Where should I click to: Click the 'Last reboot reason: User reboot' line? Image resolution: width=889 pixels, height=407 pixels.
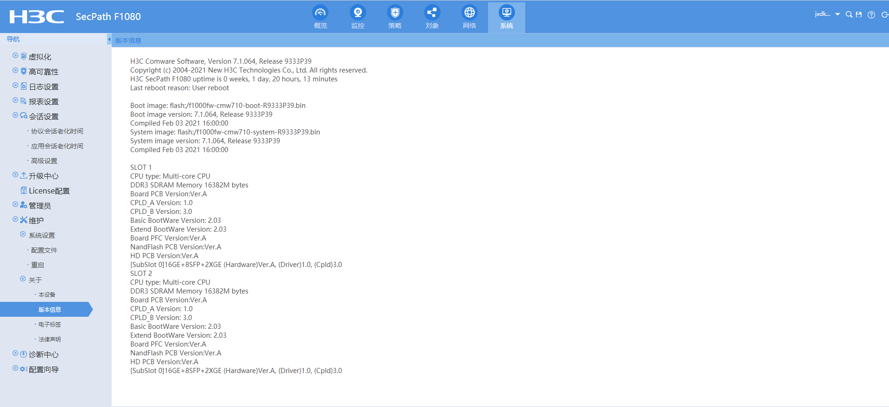click(x=180, y=88)
